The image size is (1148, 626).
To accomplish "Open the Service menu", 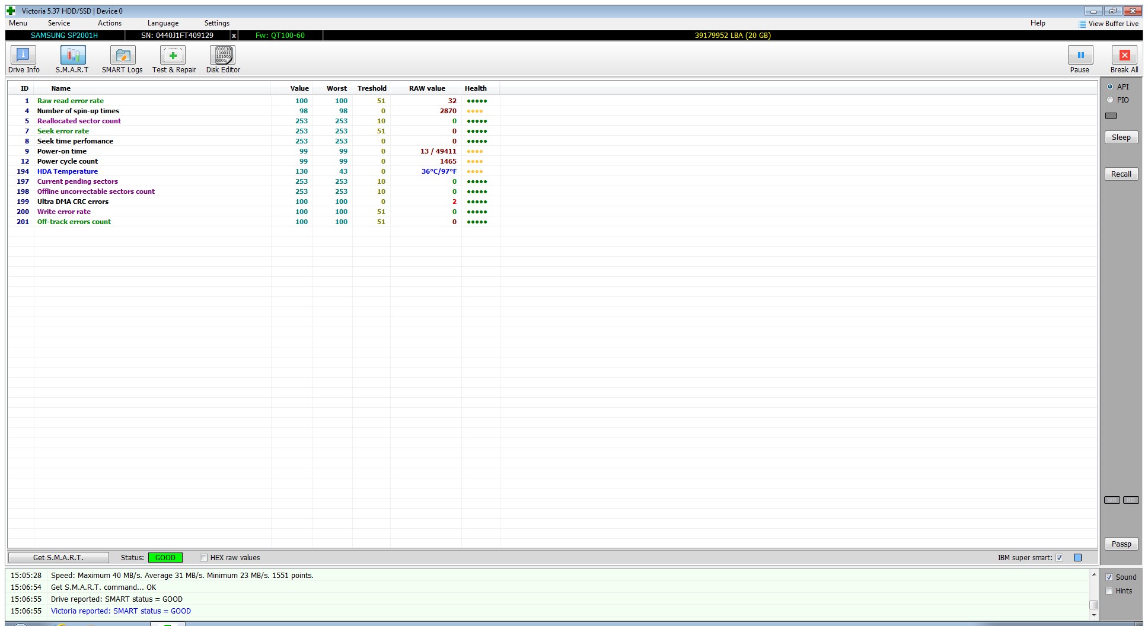I will tap(59, 23).
